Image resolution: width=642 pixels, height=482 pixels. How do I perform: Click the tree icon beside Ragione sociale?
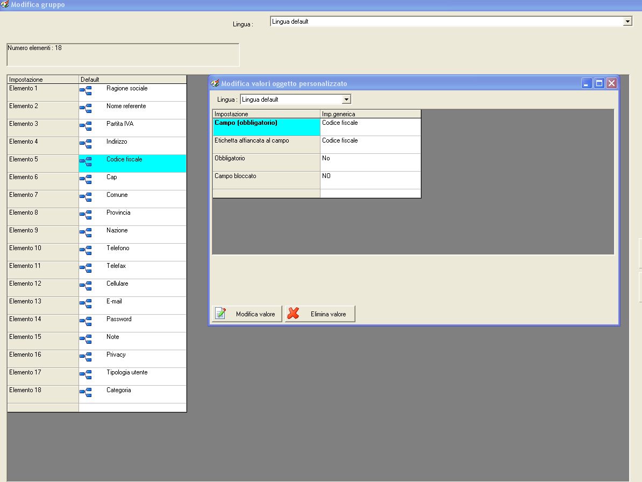[x=85, y=90]
